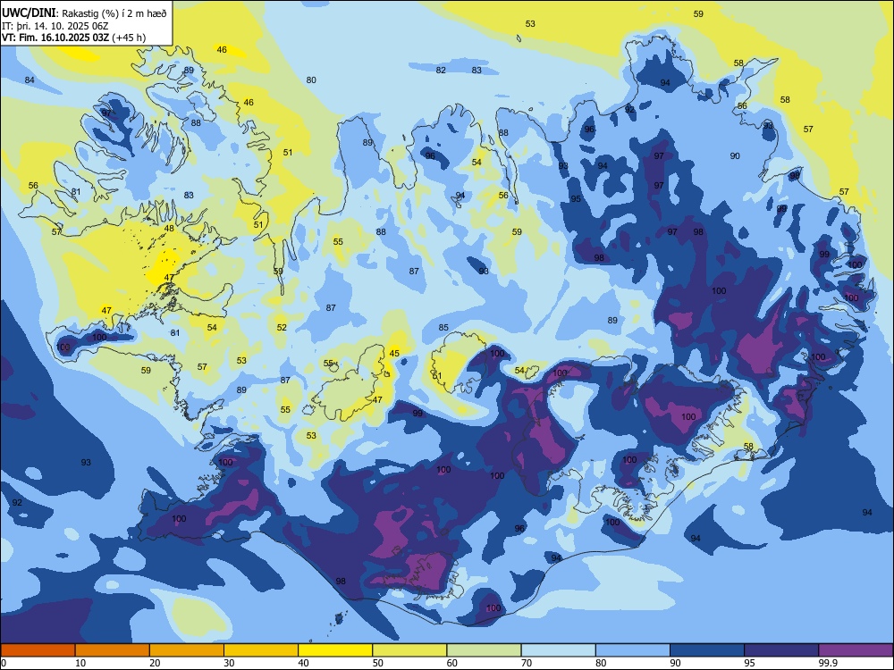Click the 'VT: Fim. 16.10.2025 03Z (+45 h)' line

click(x=73, y=38)
